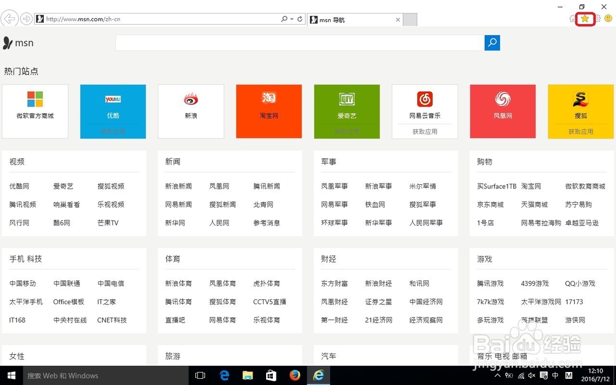This screenshot has width=616, height=385.
Task: Open the 4399游戏 link
Action: [x=535, y=283]
